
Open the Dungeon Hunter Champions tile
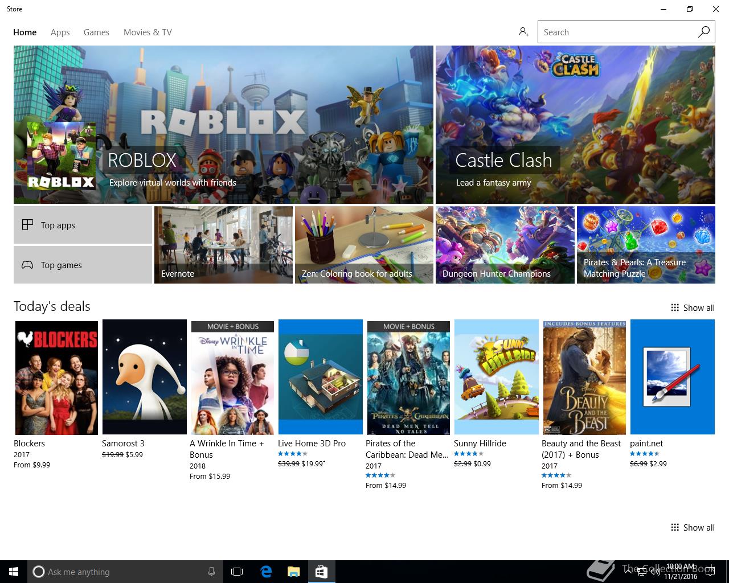[505, 245]
